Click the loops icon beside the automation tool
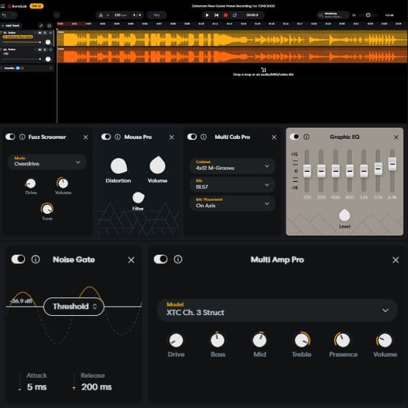The image size is (408, 408). [x=49, y=26]
